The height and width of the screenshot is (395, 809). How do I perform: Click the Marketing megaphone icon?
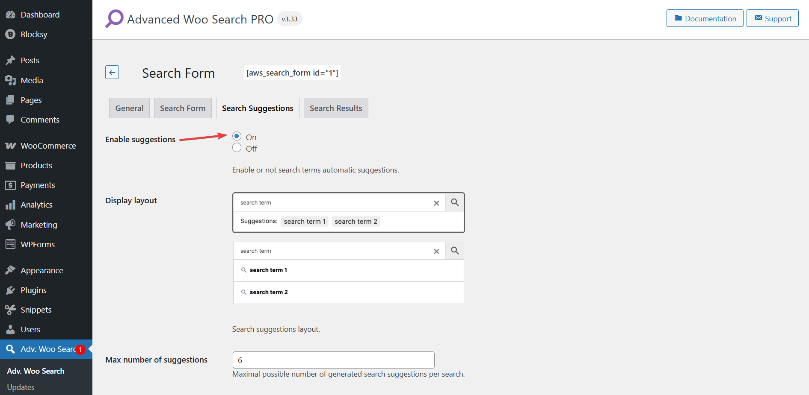(x=10, y=225)
